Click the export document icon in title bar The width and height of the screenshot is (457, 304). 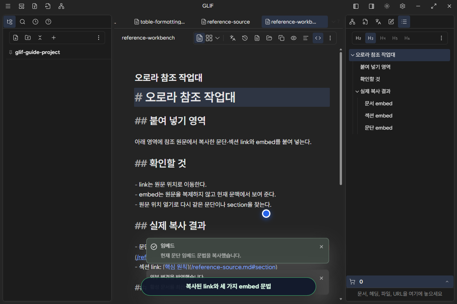[35, 6]
